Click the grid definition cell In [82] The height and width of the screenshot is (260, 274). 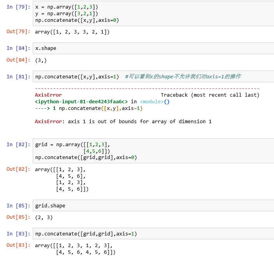(153, 151)
